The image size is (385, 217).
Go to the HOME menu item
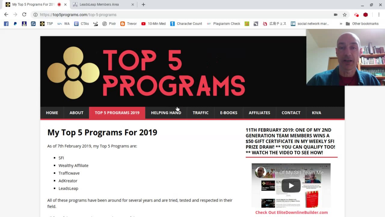click(x=52, y=113)
